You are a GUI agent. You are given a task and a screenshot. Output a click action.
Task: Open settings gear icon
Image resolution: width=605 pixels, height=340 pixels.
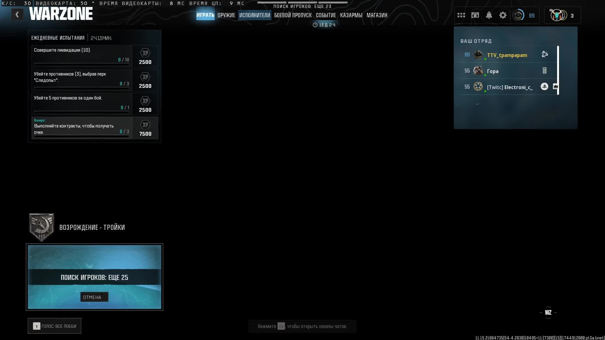503,15
